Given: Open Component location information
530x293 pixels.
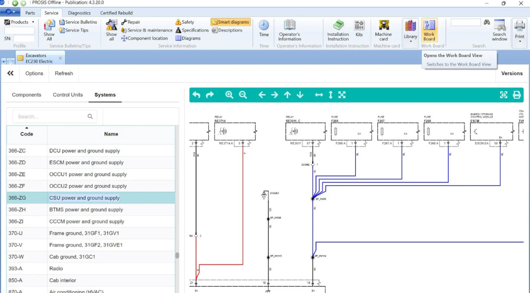Looking at the screenshot, I should 144,38.
